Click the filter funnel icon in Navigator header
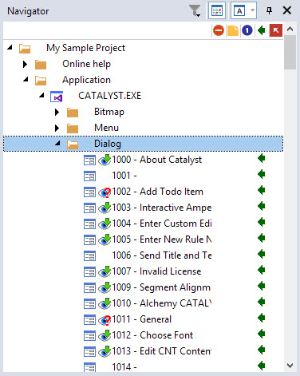This screenshot has width=300, height=376. point(195,11)
